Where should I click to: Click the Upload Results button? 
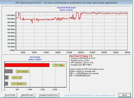tap(27, 95)
